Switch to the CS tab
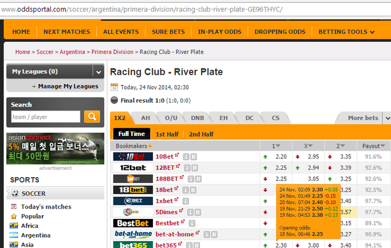391x248 pixels. click(x=275, y=118)
